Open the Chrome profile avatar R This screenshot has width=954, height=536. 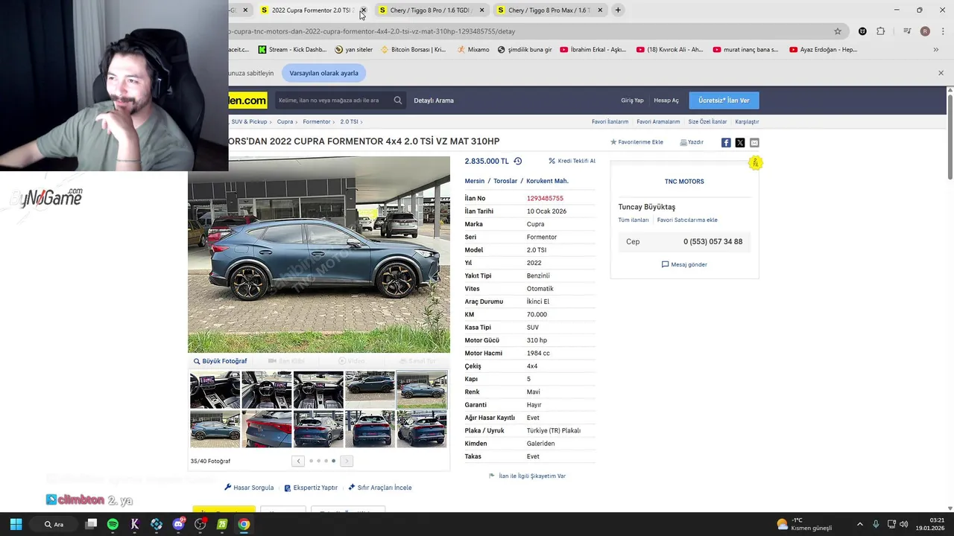tap(925, 31)
